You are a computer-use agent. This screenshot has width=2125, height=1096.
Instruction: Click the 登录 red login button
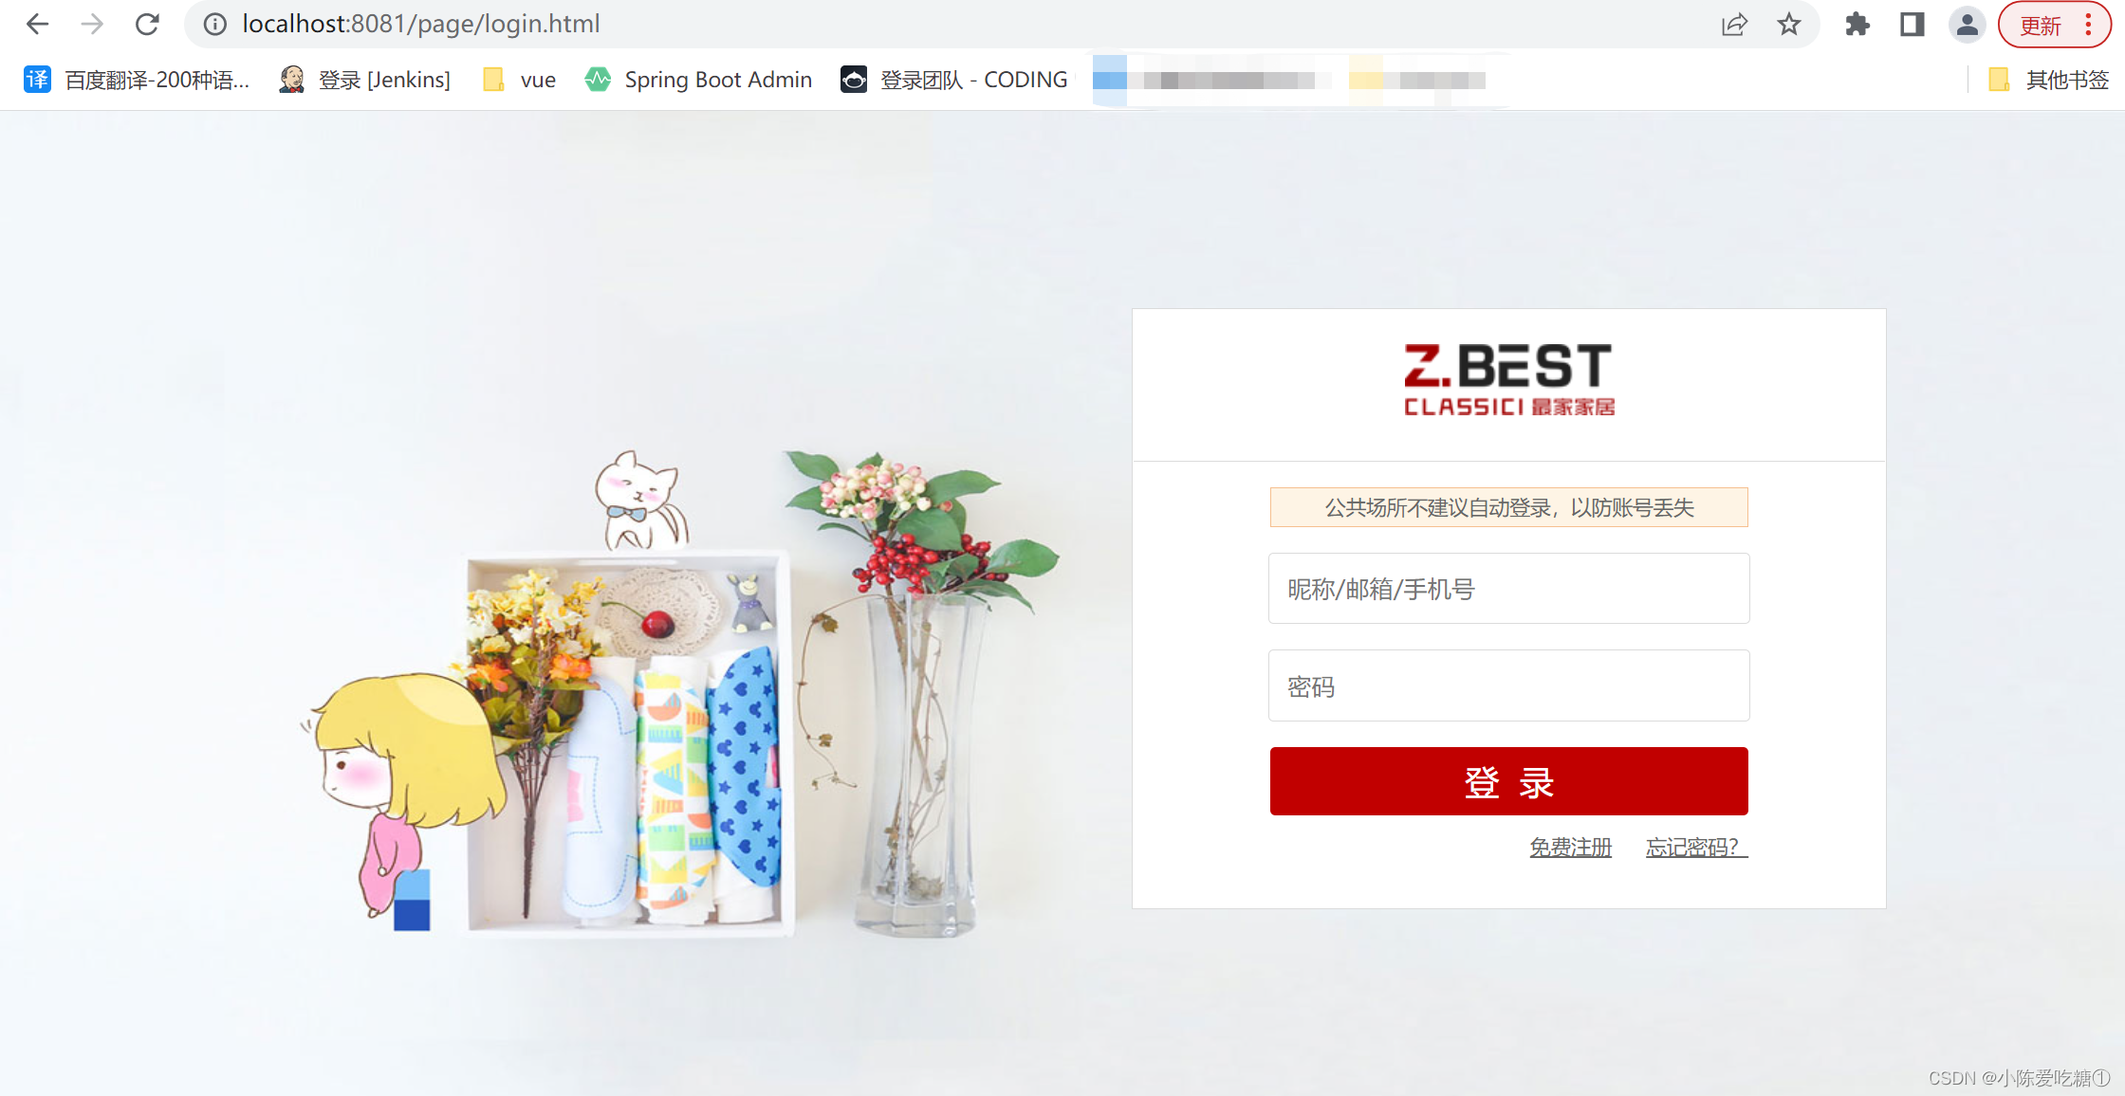(x=1510, y=780)
